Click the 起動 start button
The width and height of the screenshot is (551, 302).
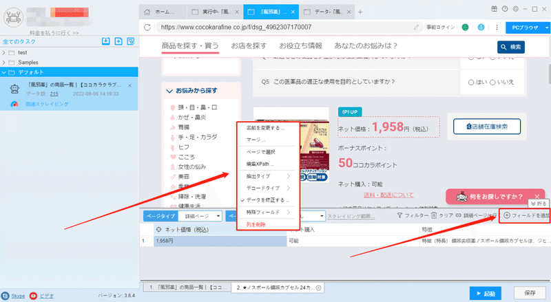pyautogui.click(x=486, y=294)
